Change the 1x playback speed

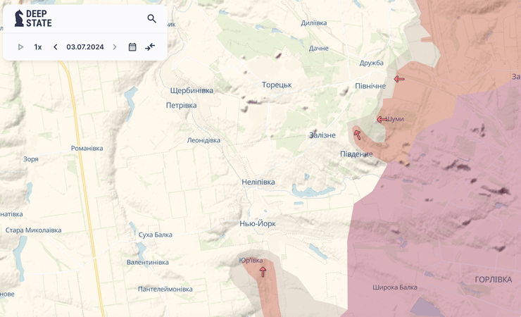tap(38, 47)
